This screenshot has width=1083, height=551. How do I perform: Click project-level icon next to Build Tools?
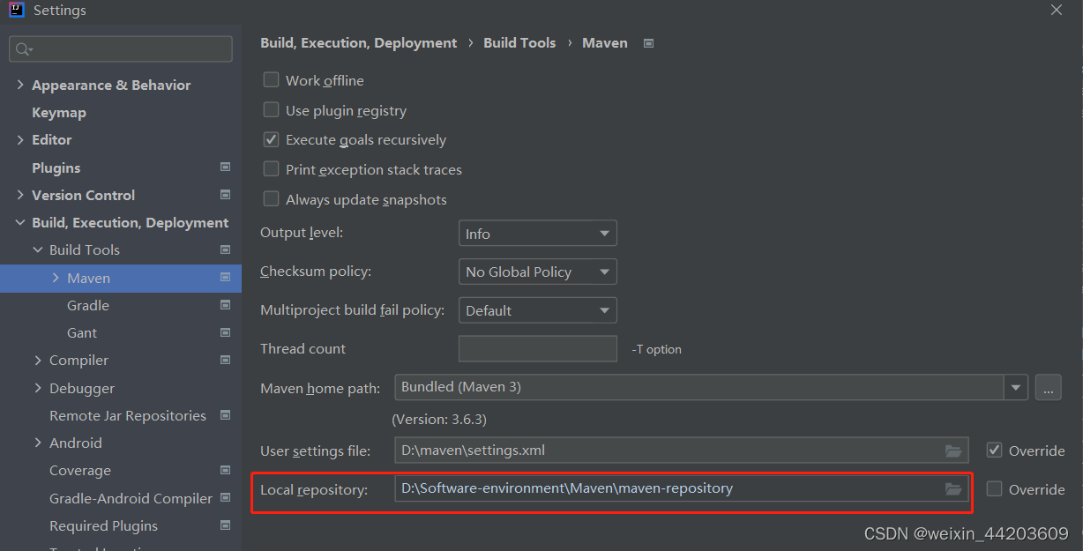[225, 249]
